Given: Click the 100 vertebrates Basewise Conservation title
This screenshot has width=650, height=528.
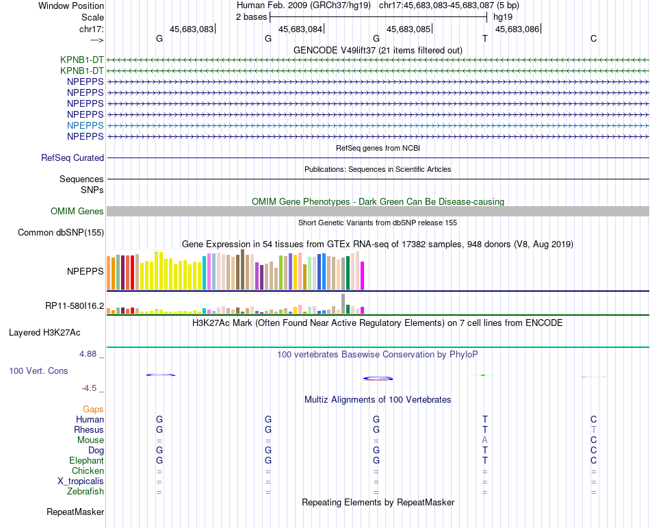Looking at the screenshot, I should [378, 355].
